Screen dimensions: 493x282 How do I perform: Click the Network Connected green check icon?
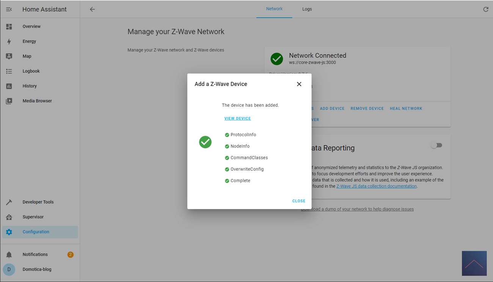click(x=277, y=59)
